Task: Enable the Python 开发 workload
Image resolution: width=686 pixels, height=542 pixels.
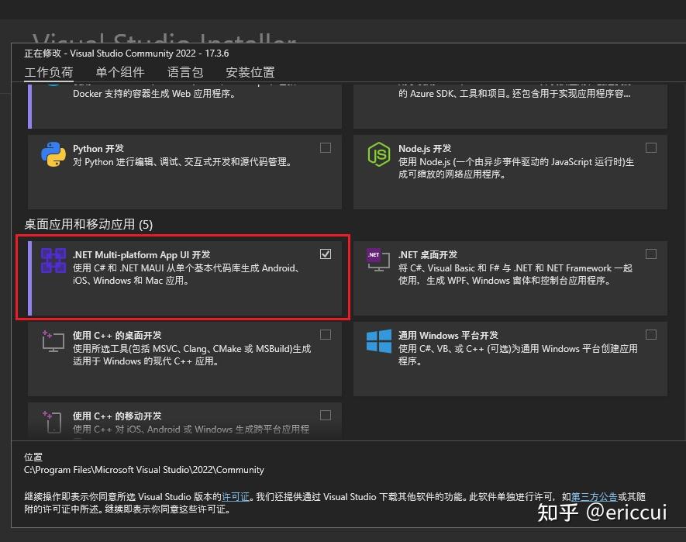Action: [x=326, y=147]
